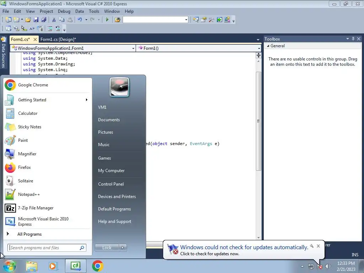Click the Paste toolbar icon
364x273 pixels.
[x=69, y=20]
